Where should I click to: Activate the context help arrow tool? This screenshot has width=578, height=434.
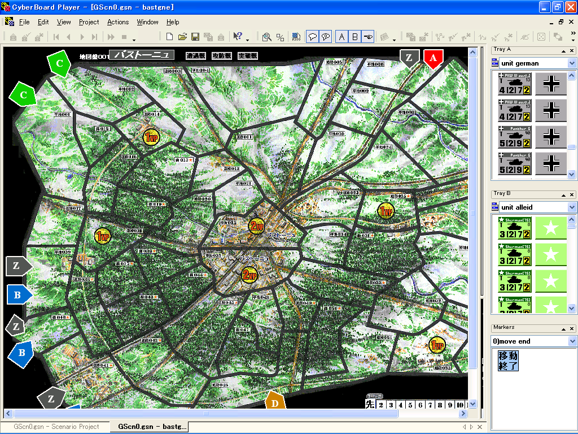(238, 37)
